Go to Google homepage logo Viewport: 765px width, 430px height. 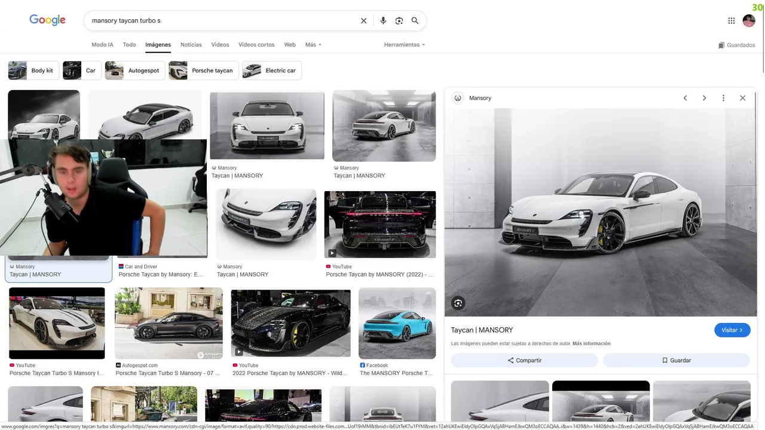point(48,20)
